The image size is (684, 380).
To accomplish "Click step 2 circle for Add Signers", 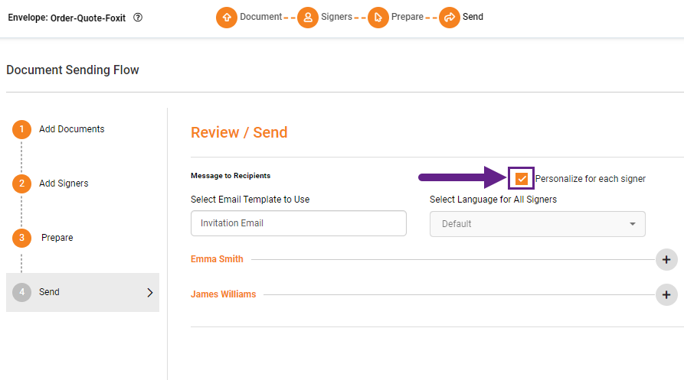I will (x=21, y=184).
